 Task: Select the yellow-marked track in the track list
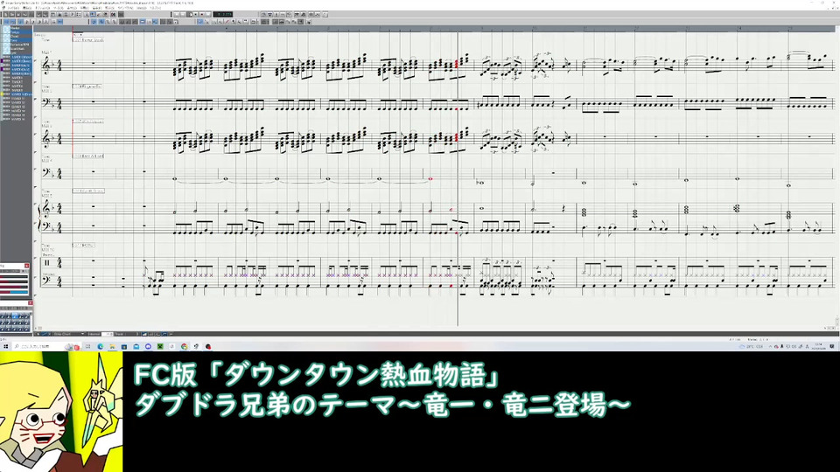pyautogui.click(x=16, y=94)
